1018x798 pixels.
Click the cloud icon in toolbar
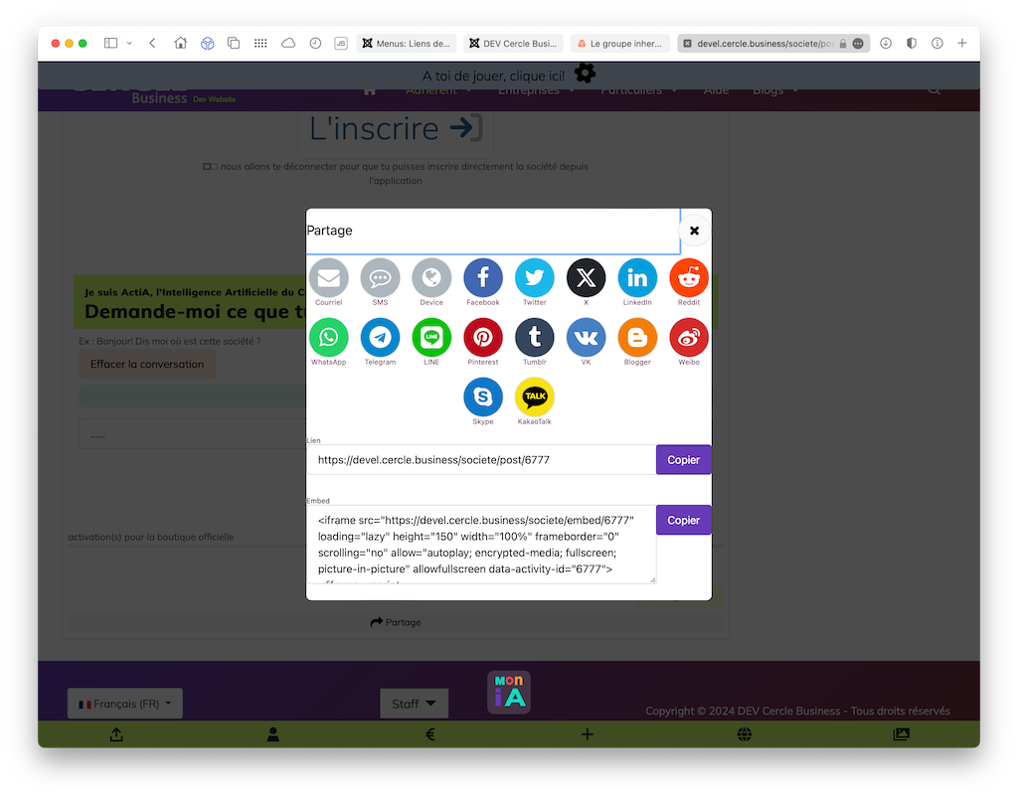tap(288, 43)
